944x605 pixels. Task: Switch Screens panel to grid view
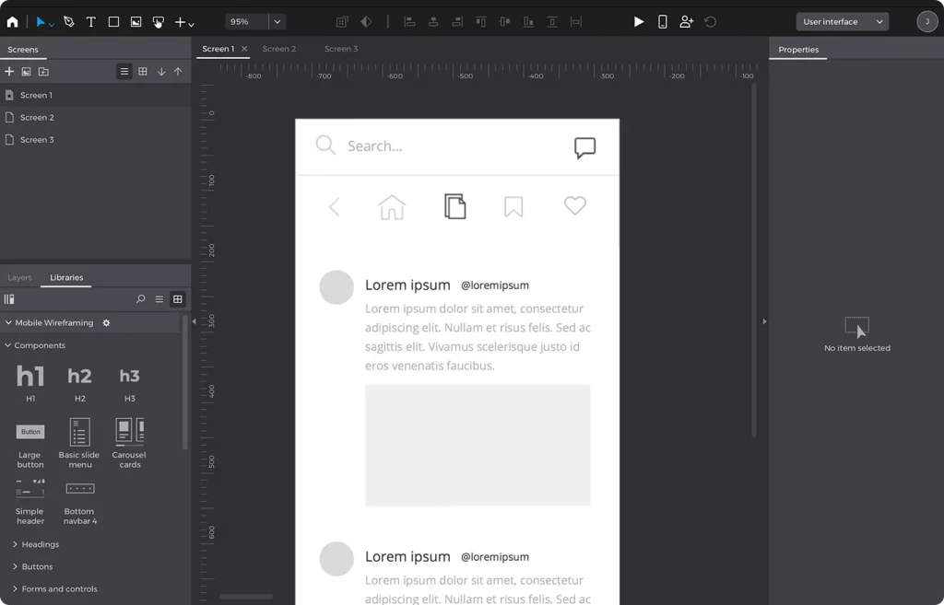tap(143, 72)
